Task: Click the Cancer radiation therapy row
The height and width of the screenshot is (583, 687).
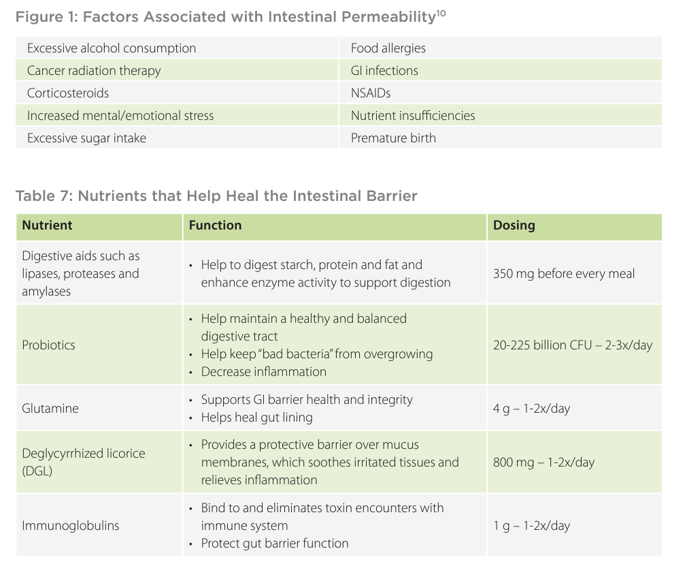Action: 94,71
